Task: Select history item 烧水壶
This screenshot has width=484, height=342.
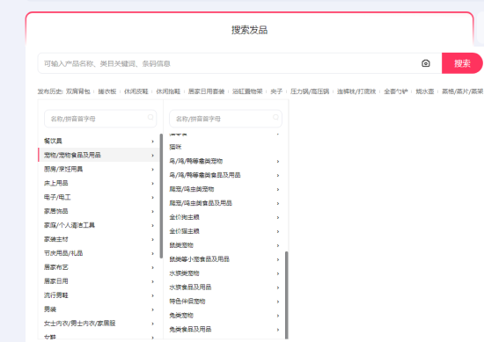Action: pos(425,91)
